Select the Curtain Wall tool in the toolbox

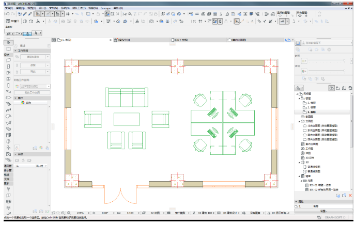(8, 135)
